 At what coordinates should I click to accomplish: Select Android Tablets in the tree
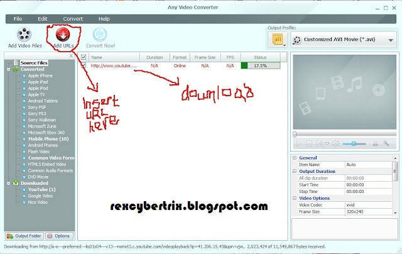(x=43, y=101)
